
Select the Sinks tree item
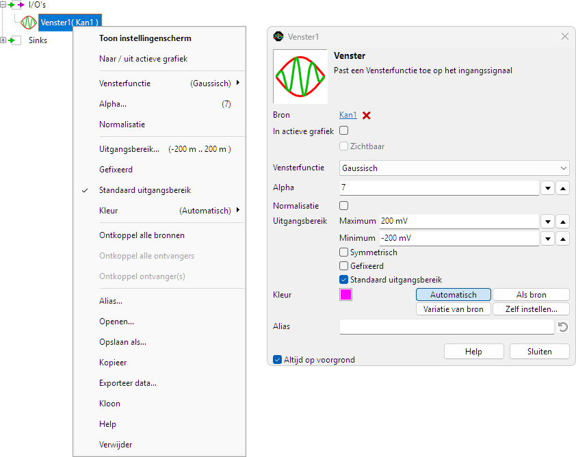(x=38, y=40)
